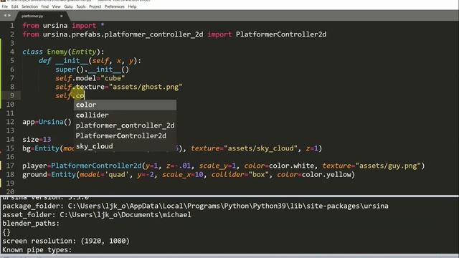Screen dimensions: 459x258
Task: Click 'color.white' on line 17
Action: tap(291, 166)
